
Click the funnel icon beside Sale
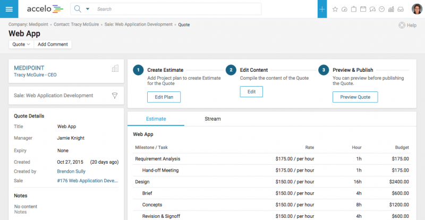115,96
